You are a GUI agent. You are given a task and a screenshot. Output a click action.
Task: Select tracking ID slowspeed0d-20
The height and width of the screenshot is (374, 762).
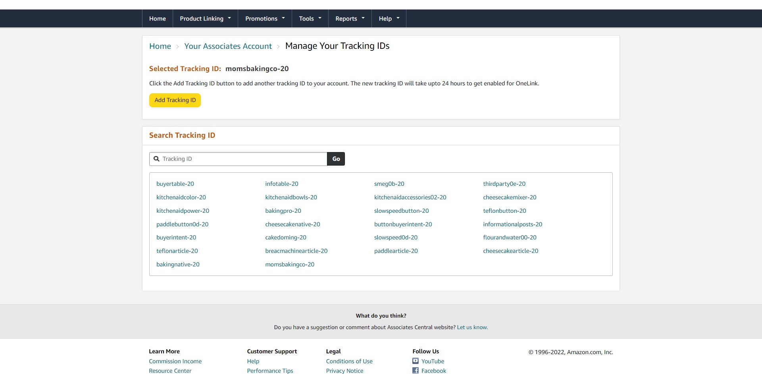(x=396, y=237)
